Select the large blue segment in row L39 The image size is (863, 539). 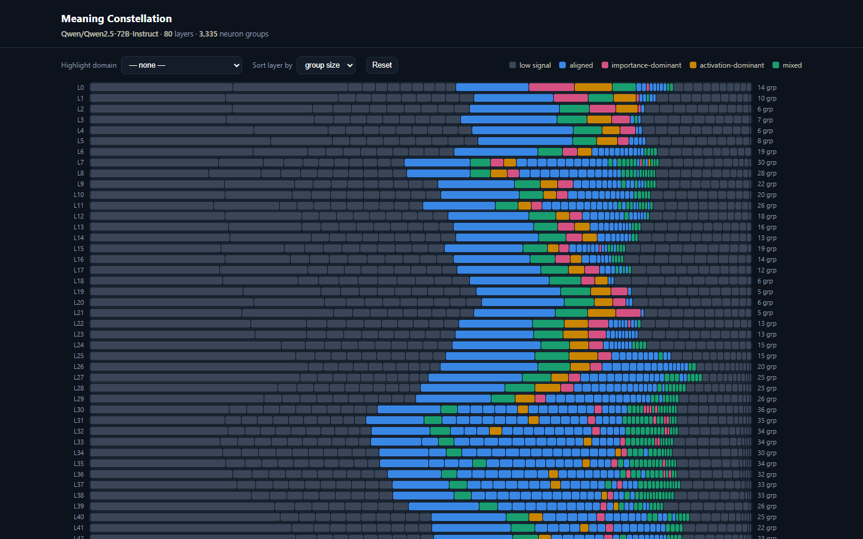(x=443, y=507)
